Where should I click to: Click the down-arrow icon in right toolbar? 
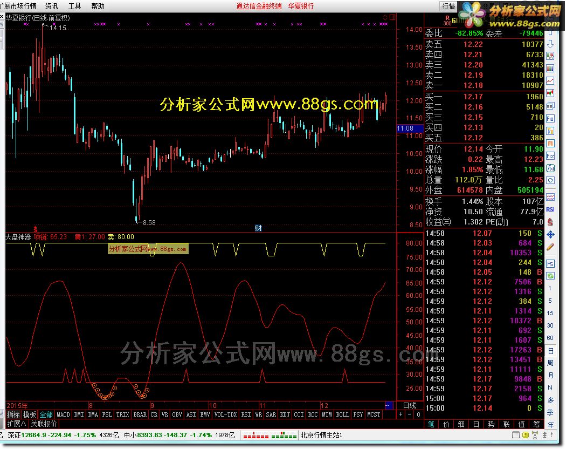pyautogui.click(x=550, y=44)
